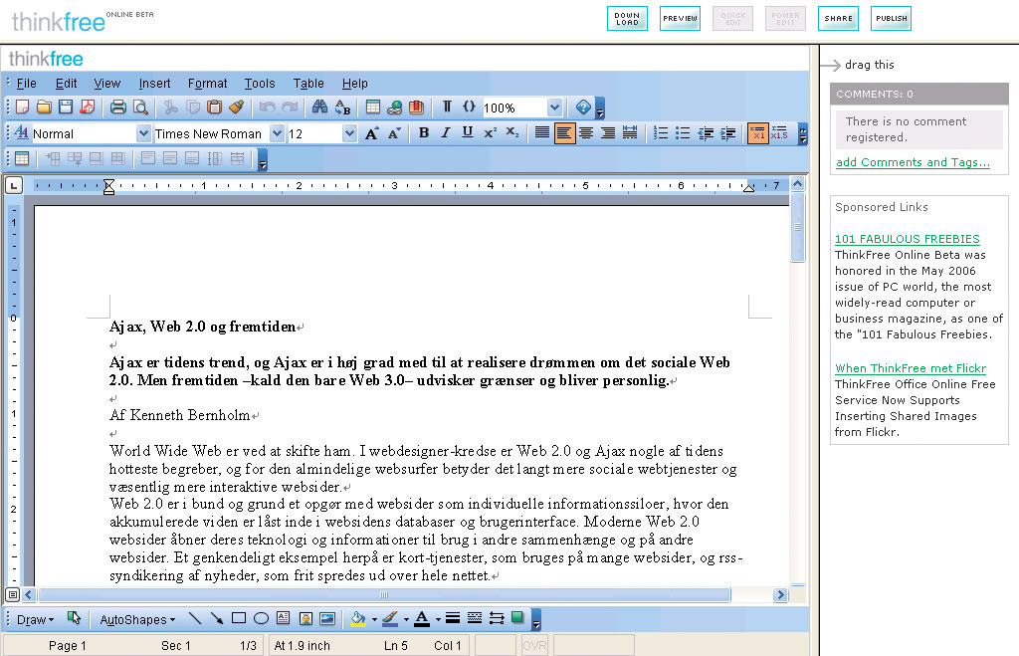This screenshot has height=656, width=1019.
Task: Toggle Bold formatting
Action: pos(424,133)
